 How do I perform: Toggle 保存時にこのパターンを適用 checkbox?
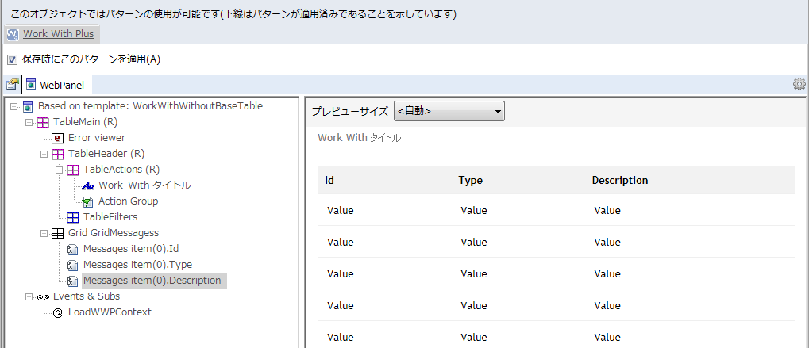click(x=12, y=59)
